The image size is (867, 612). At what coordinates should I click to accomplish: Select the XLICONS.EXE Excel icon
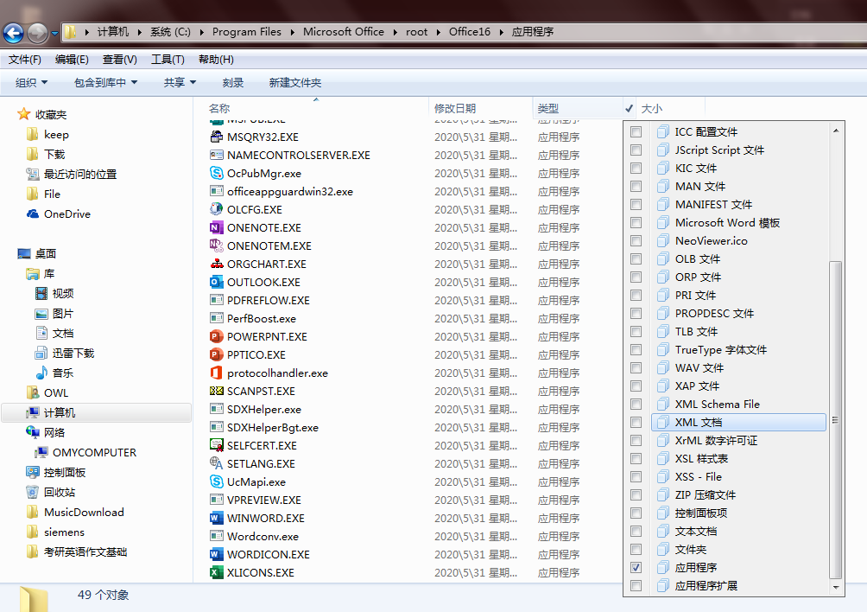(x=216, y=573)
